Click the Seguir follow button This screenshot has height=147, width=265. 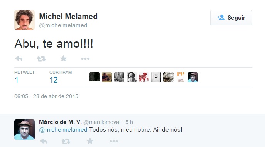pos(231,18)
